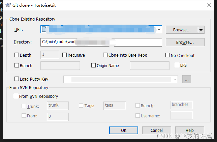217x142 pixels.
Task: Click the Origin Name input field
Action: [150, 65]
